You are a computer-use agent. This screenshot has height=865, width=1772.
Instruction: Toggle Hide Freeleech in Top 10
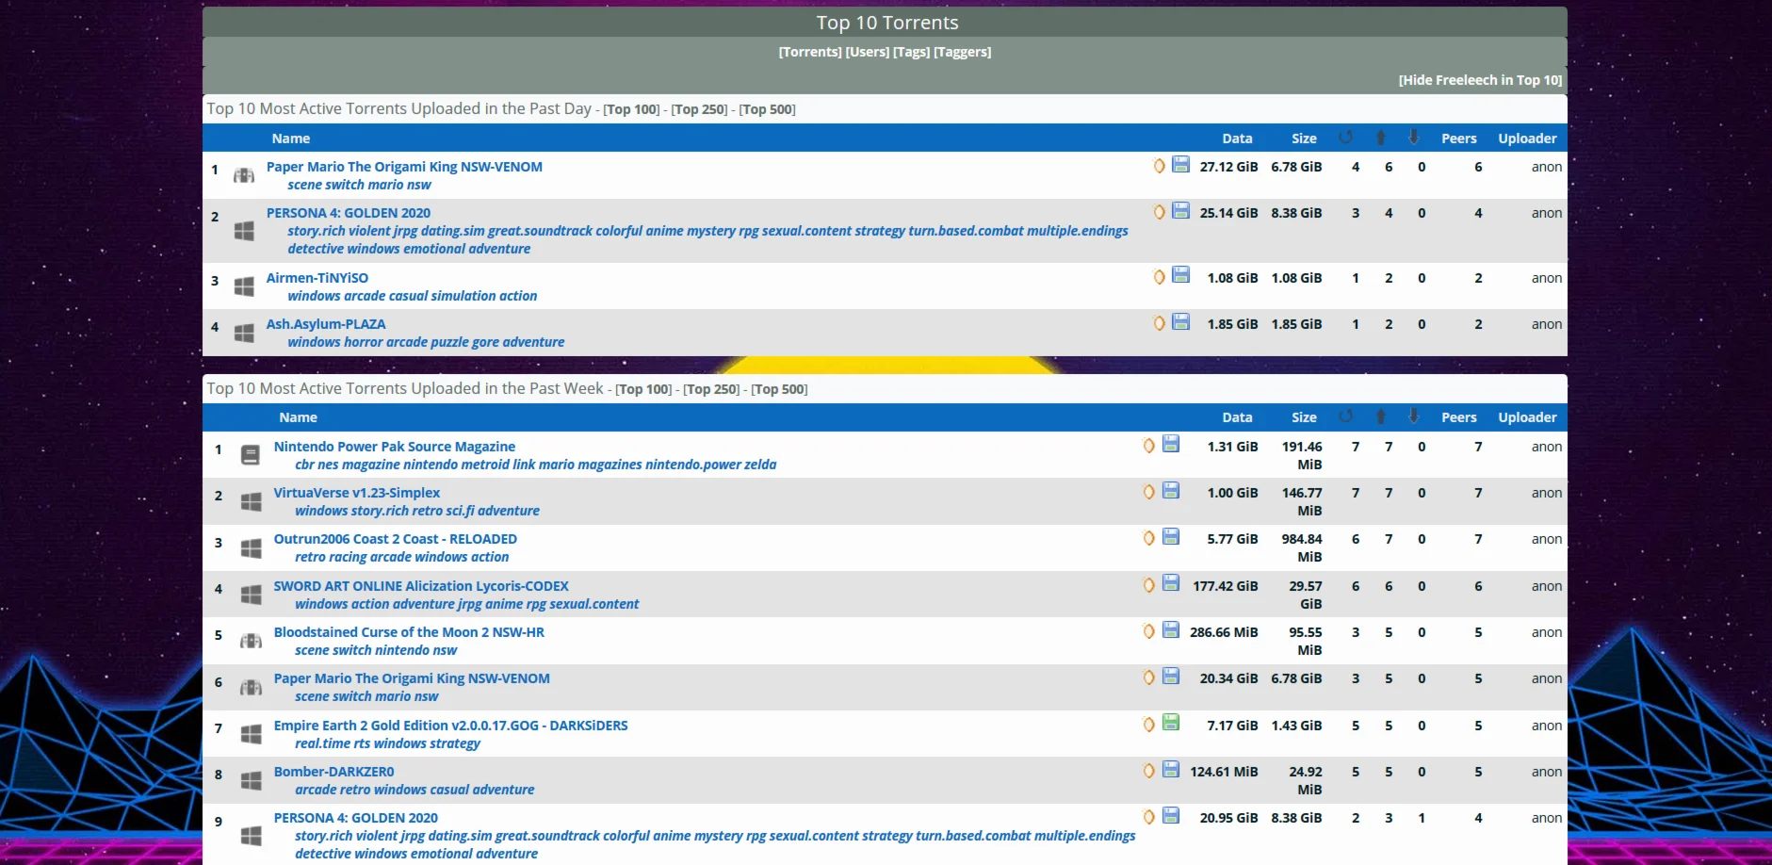pos(1479,80)
